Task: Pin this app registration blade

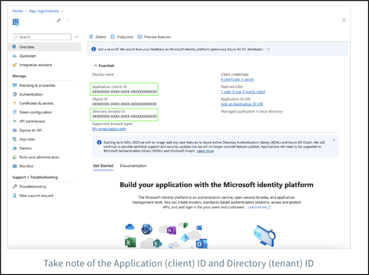Action: coord(59,20)
